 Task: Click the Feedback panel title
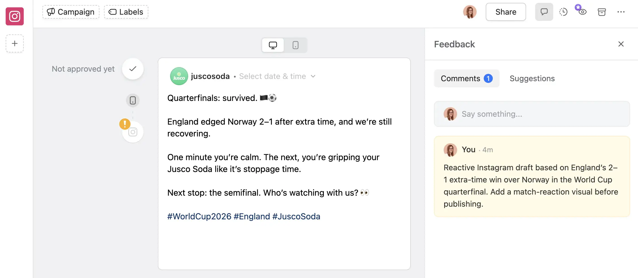(x=454, y=44)
